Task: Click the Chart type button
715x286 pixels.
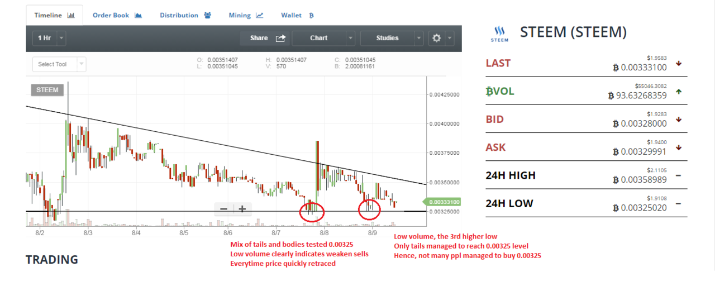Action: 319,38
